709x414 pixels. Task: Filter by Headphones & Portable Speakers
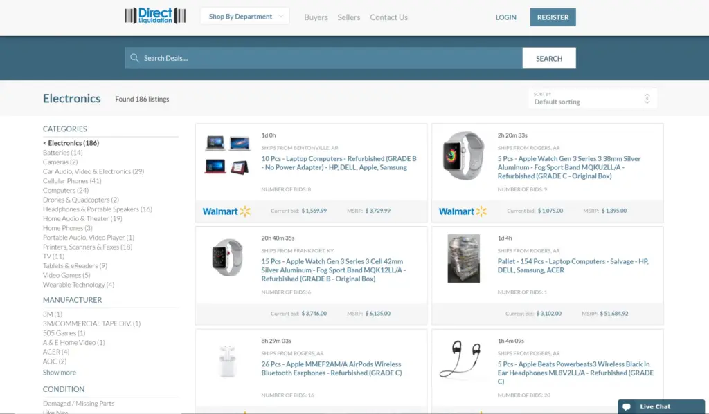click(97, 209)
